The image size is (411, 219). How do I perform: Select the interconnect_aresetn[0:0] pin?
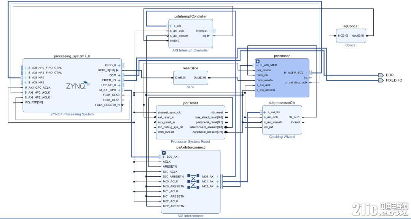click(206, 127)
